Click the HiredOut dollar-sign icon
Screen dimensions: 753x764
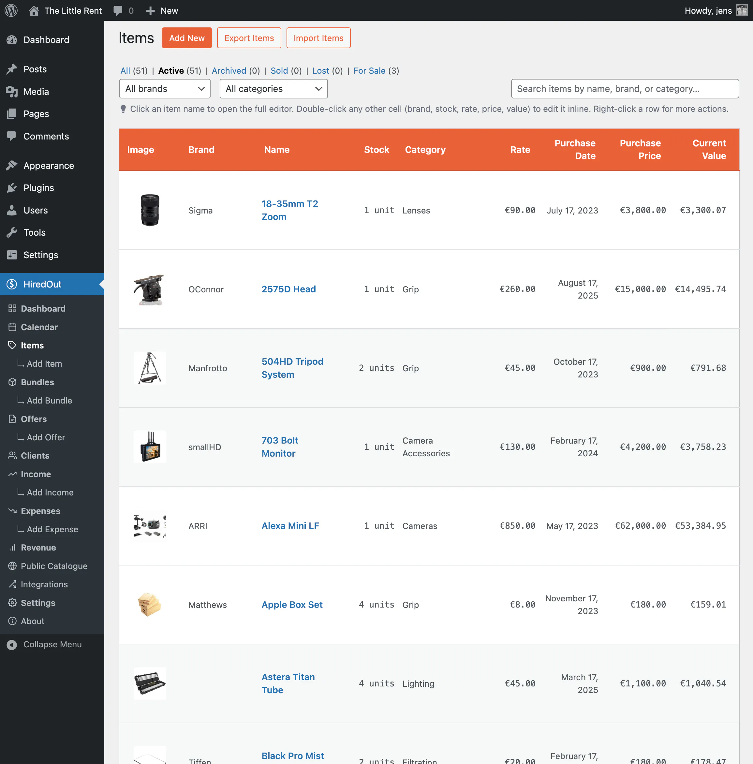(12, 284)
